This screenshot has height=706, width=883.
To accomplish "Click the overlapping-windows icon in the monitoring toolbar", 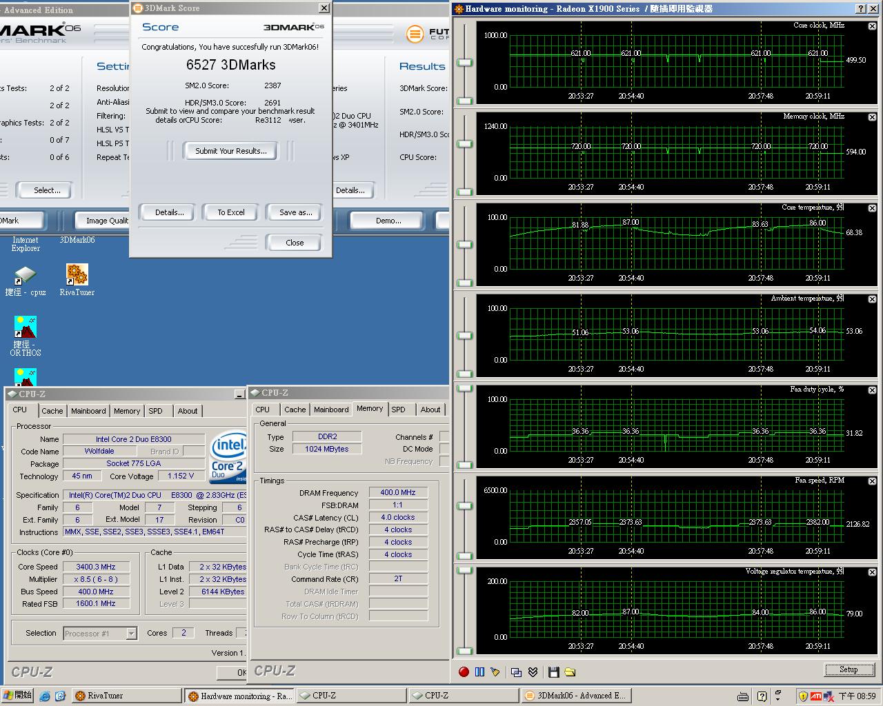I will [516, 672].
